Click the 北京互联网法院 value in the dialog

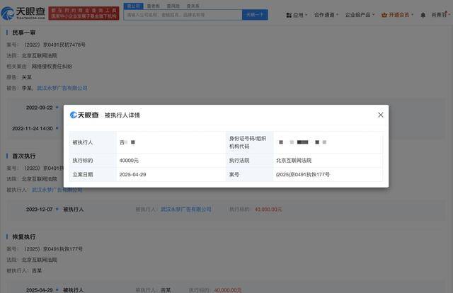coord(294,161)
